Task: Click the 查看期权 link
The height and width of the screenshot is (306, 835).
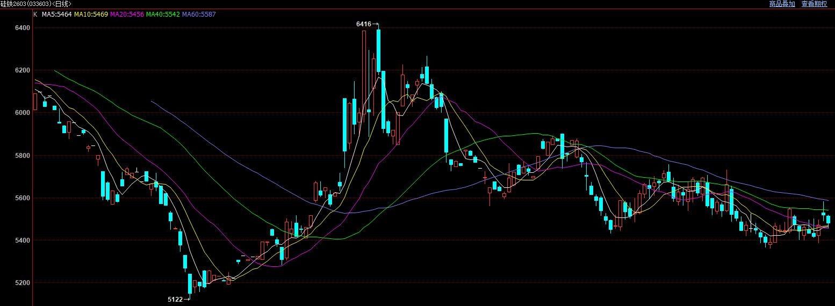Action: pos(814,4)
